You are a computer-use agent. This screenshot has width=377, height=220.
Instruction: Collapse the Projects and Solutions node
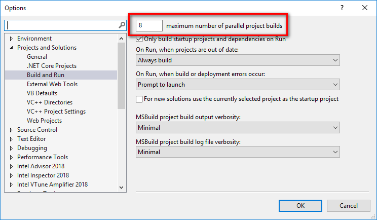tap(11, 48)
